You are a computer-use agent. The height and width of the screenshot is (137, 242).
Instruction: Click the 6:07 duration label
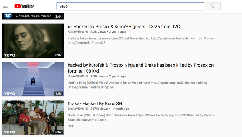pos(58,55)
